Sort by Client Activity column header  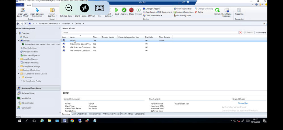(x=165, y=37)
